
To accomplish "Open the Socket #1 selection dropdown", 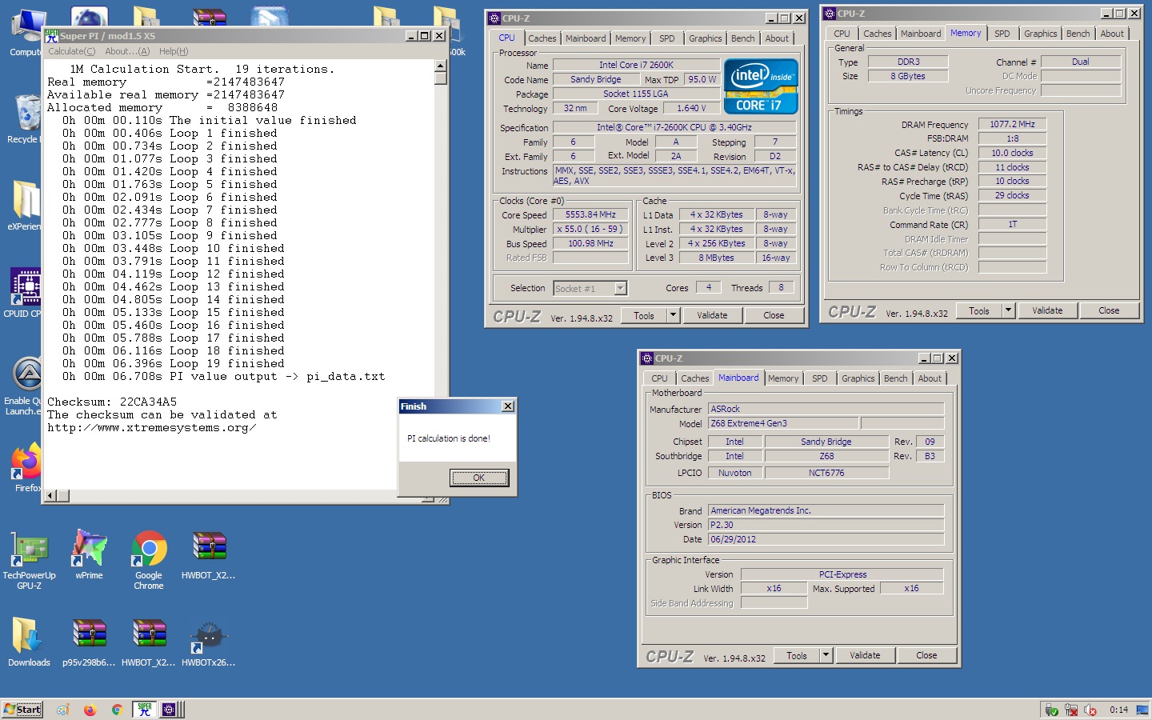I will [590, 289].
